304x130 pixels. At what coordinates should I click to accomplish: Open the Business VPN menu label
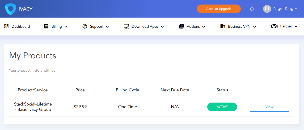(x=239, y=26)
